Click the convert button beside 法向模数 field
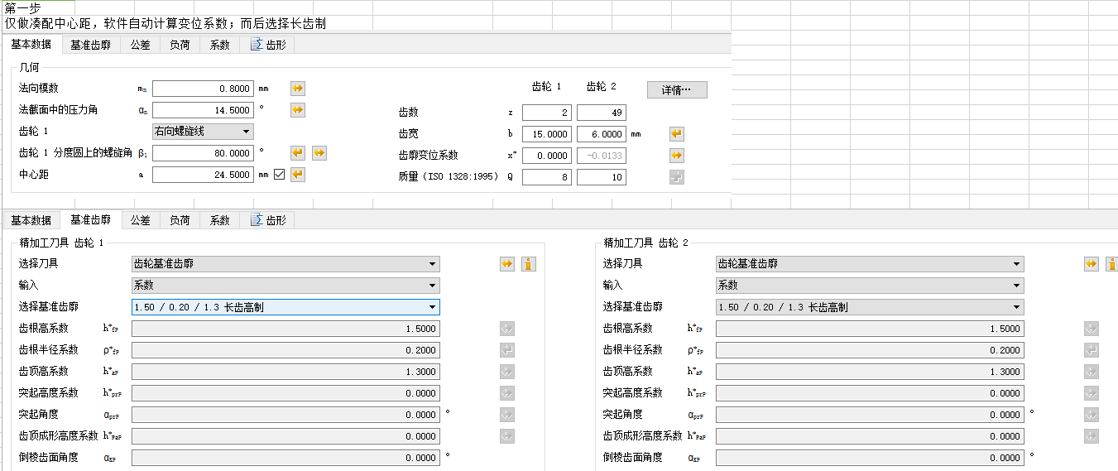Viewport: 1118px width, 471px height. (x=298, y=89)
